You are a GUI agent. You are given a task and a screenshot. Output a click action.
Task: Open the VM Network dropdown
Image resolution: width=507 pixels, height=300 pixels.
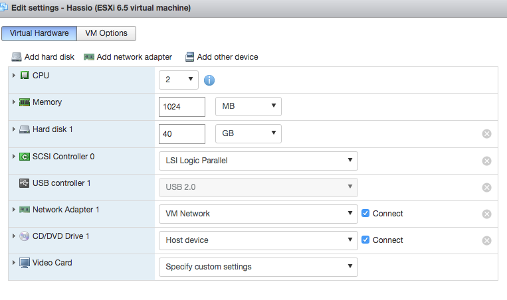pos(258,214)
